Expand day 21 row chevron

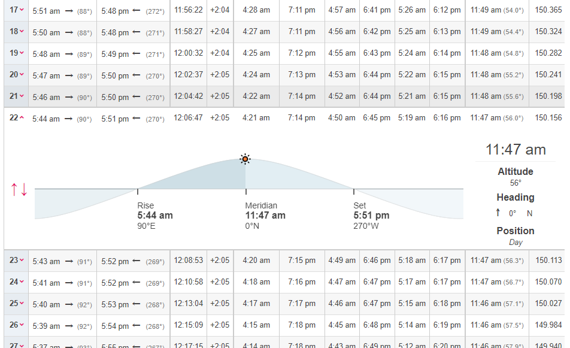coord(22,96)
